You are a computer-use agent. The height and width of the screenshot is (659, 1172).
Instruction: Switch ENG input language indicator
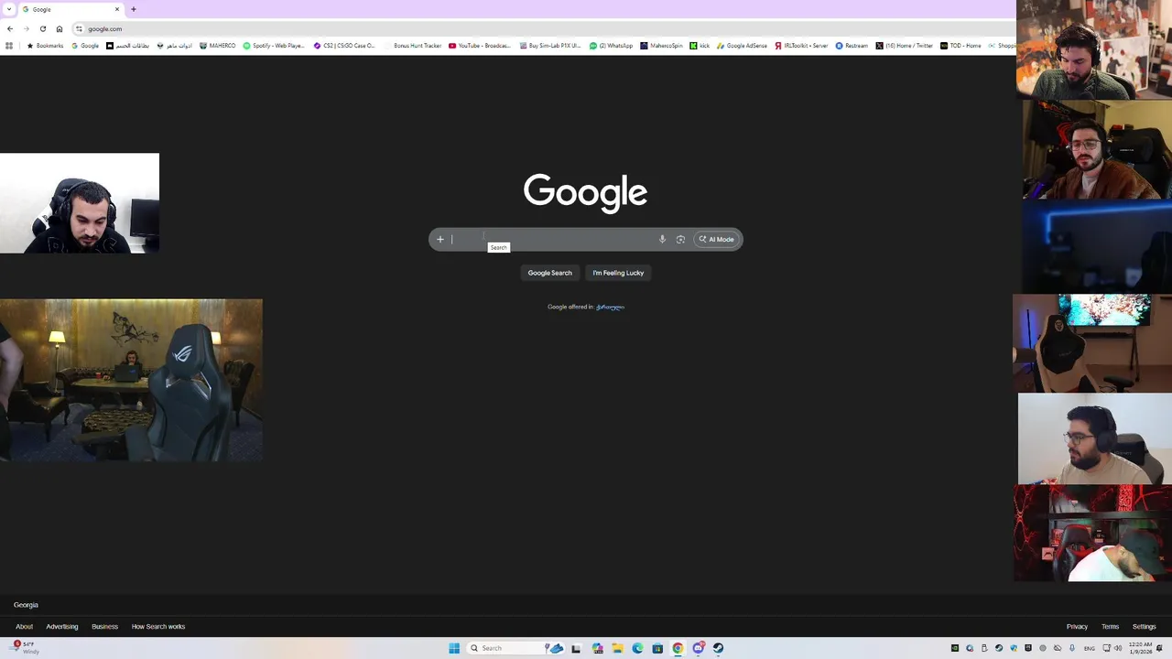[x=1089, y=648]
